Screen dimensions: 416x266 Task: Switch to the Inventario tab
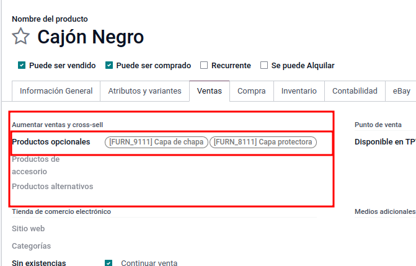click(299, 91)
